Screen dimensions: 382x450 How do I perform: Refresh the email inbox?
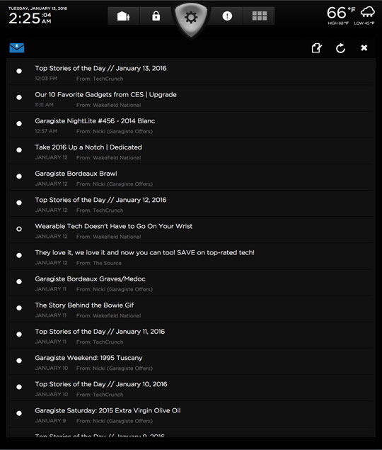(x=340, y=48)
